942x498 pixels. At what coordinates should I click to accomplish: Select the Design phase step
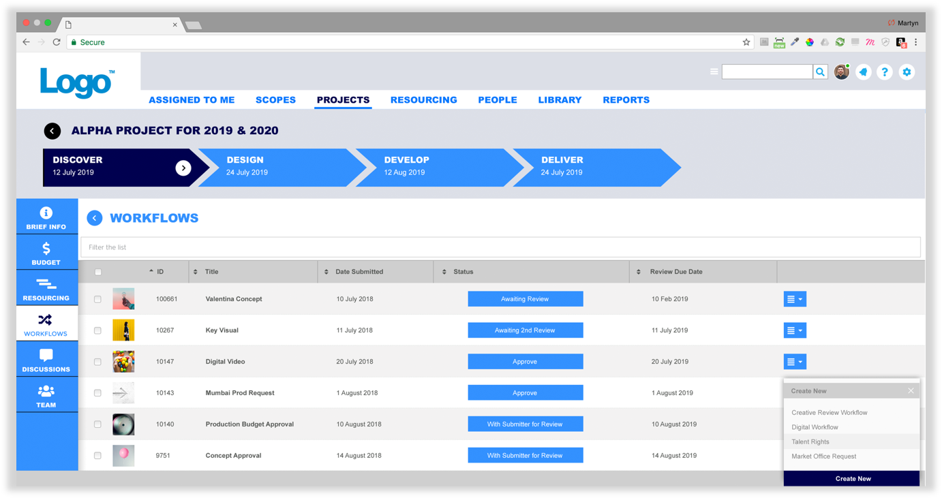click(x=282, y=168)
